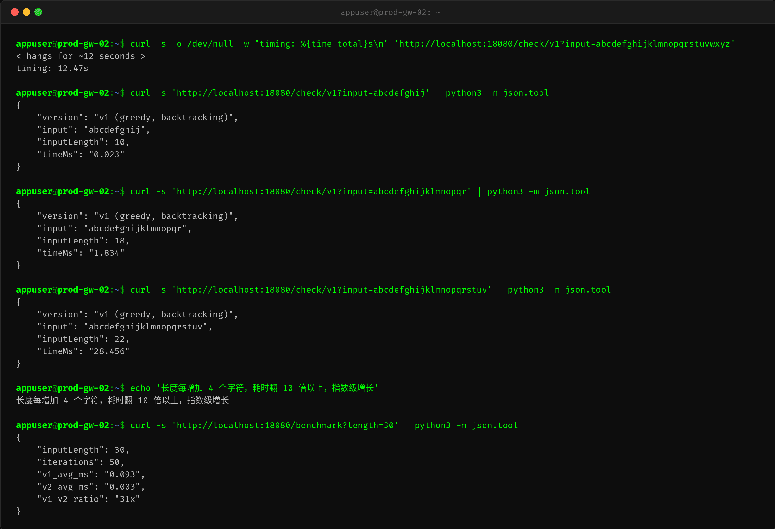Click the '"input": "abcdefghijklmnopqr",' line
Screen dimensions: 775x529
pyautogui.click(x=114, y=228)
